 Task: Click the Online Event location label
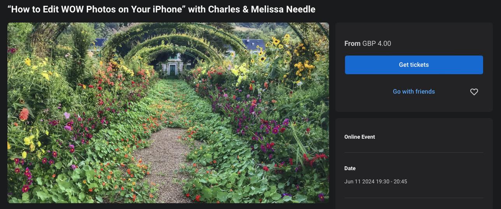click(360, 137)
